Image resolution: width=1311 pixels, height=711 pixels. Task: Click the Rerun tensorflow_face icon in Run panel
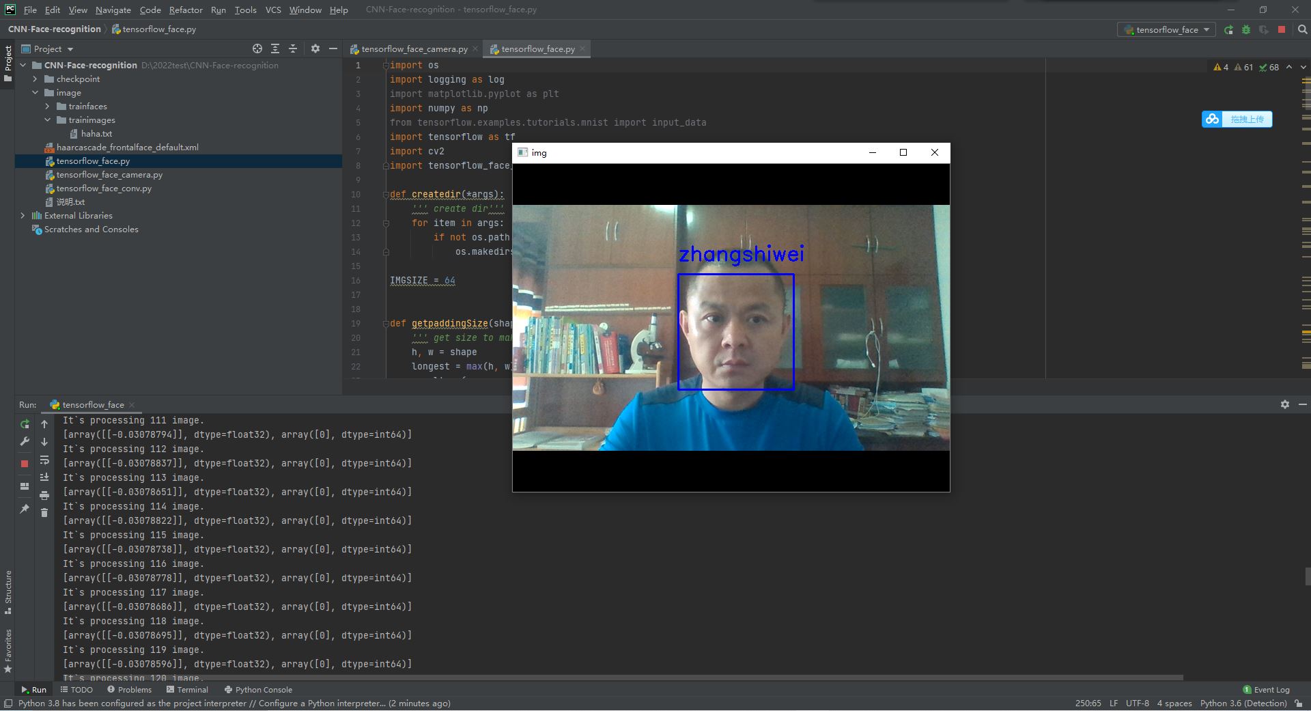[x=25, y=424]
